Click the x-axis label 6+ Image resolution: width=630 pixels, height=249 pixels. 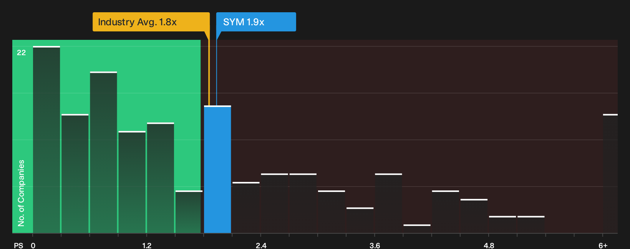(x=603, y=245)
